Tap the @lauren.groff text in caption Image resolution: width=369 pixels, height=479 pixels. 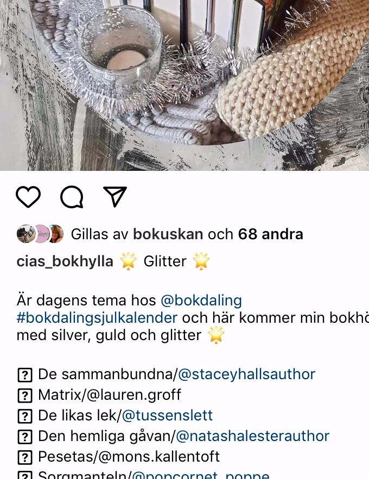[134, 395]
